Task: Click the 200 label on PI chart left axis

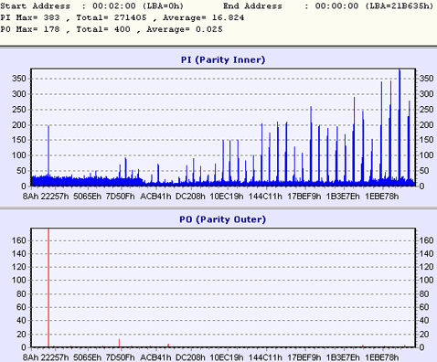Action: coord(19,125)
